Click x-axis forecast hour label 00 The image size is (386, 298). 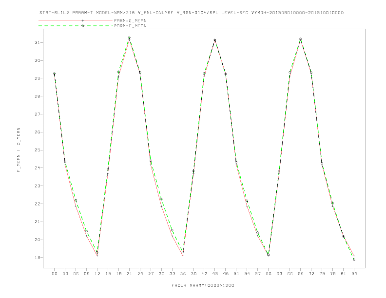click(x=55, y=274)
